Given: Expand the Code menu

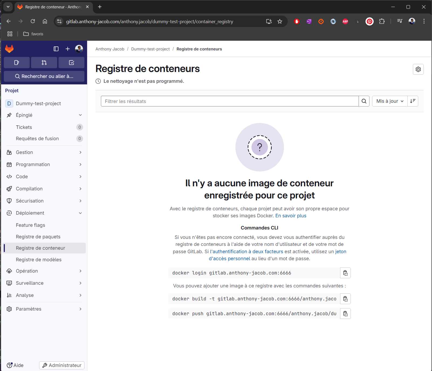Looking at the screenshot, I should point(44,177).
